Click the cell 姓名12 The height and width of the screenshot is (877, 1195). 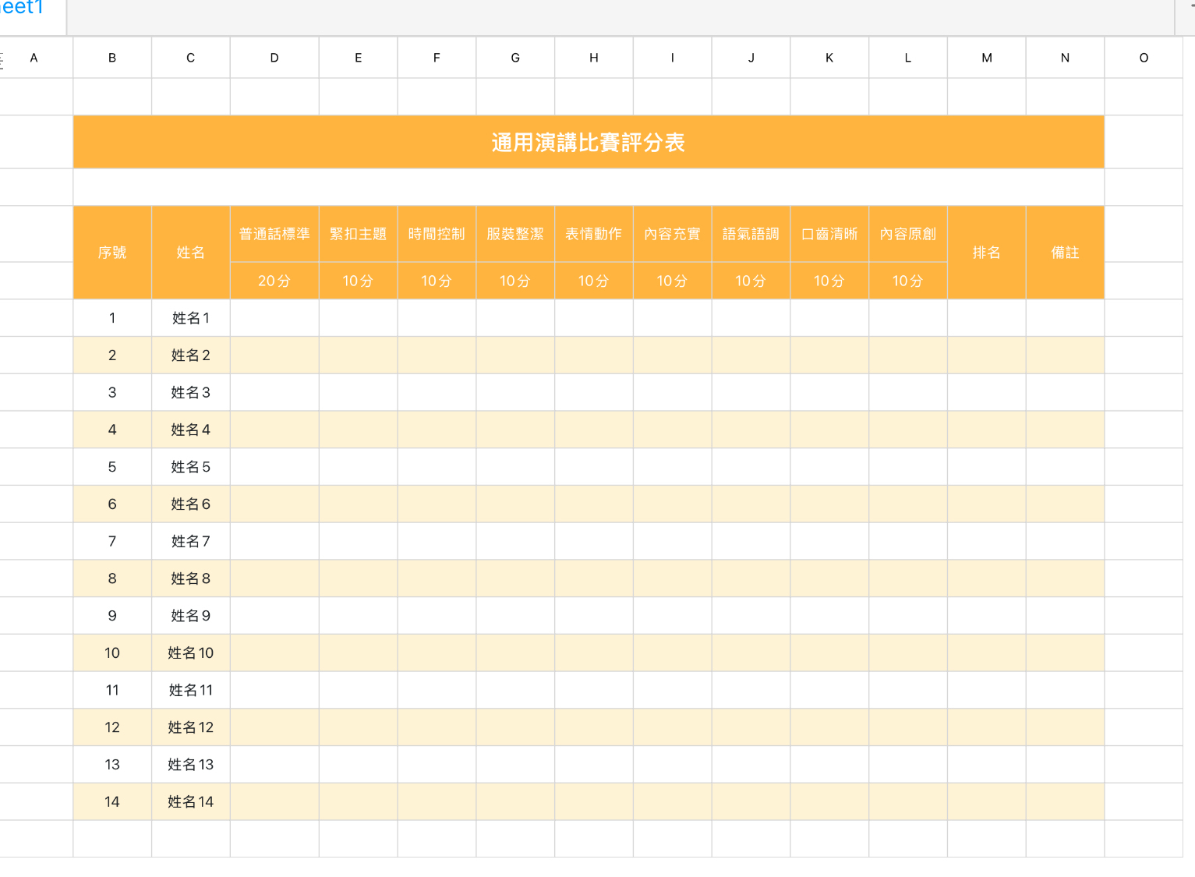coord(191,727)
